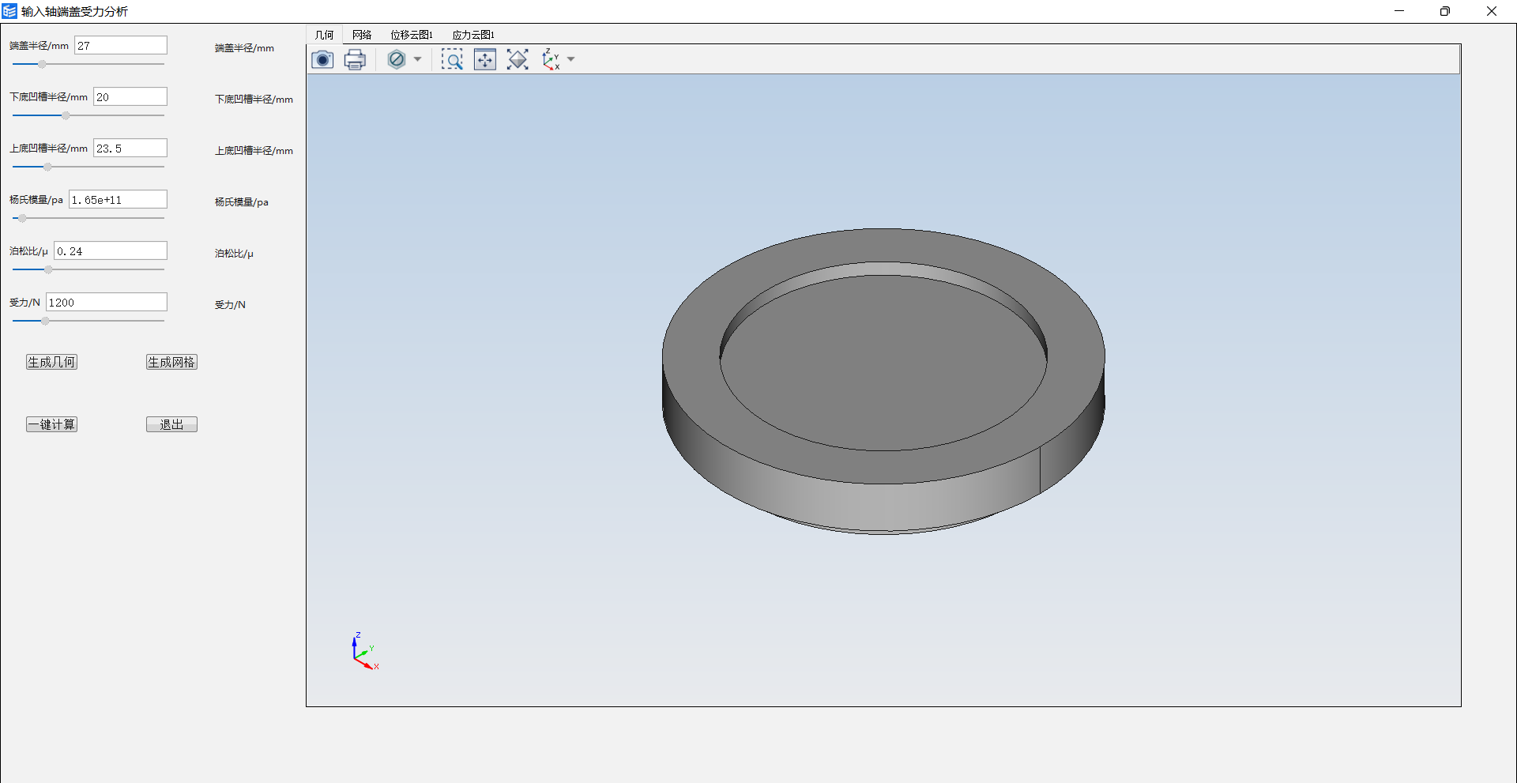1517x783 pixels.
Task: Switch to the 几何 tab
Action: click(324, 35)
